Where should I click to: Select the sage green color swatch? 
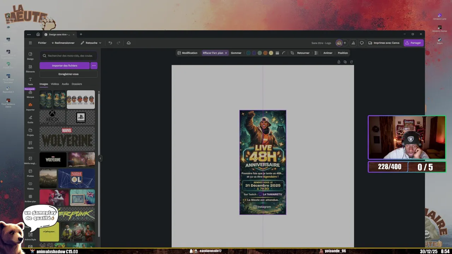click(260, 53)
